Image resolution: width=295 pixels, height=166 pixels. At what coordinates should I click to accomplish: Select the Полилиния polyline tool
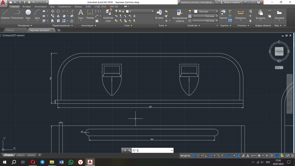coord(17,14)
